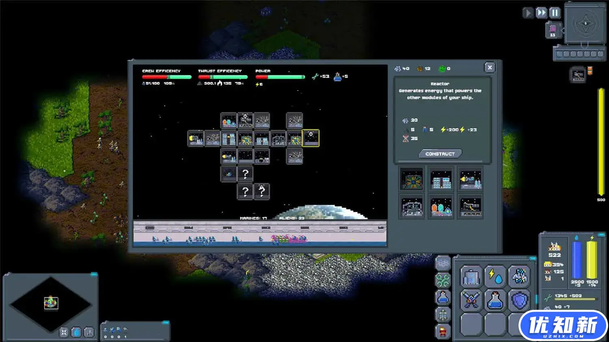Click the ALIENS: 23 label
609x342 pixels.
(x=292, y=218)
